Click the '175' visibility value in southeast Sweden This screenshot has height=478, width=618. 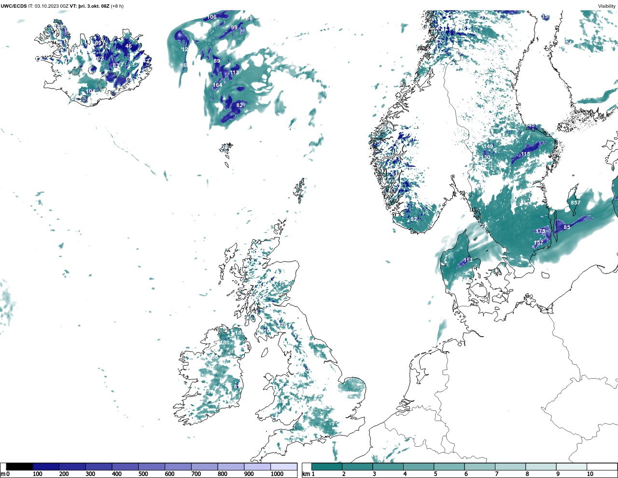[540, 232]
